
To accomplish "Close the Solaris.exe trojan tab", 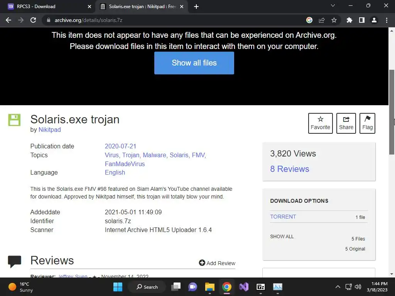I will pyautogui.click(x=181, y=7).
